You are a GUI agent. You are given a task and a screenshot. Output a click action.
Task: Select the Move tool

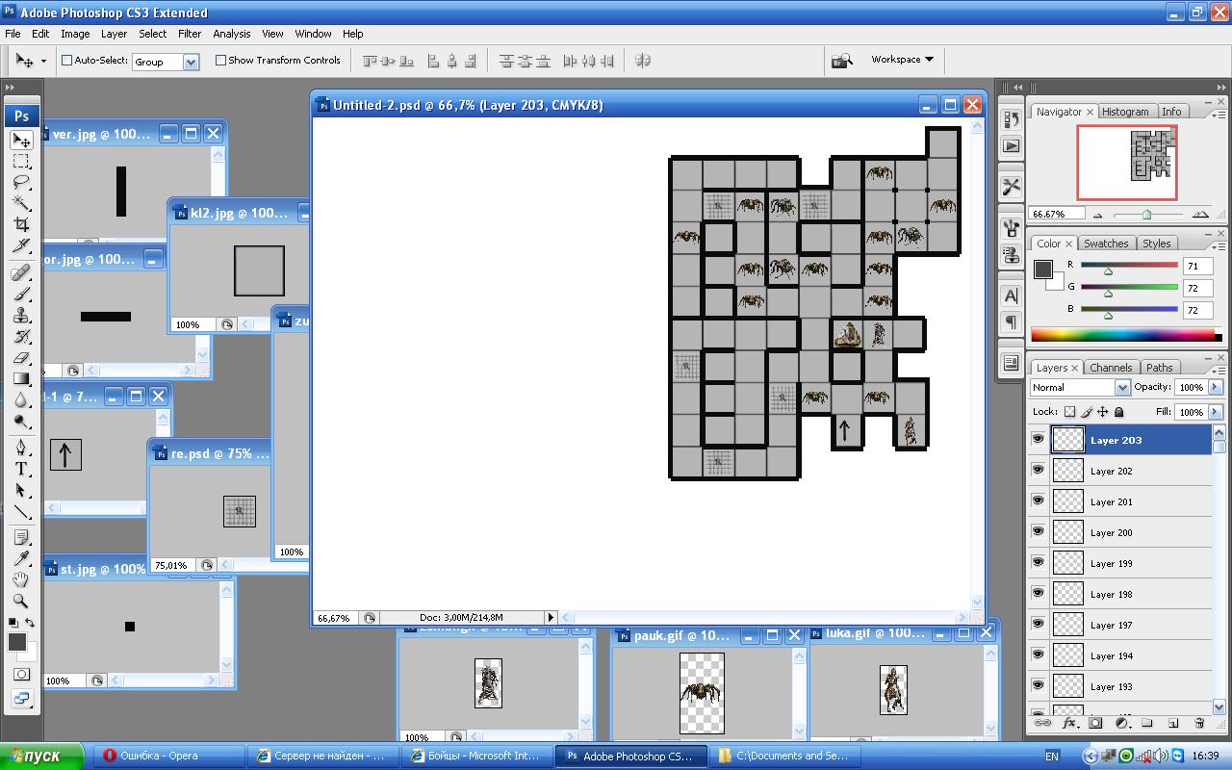tap(21, 140)
